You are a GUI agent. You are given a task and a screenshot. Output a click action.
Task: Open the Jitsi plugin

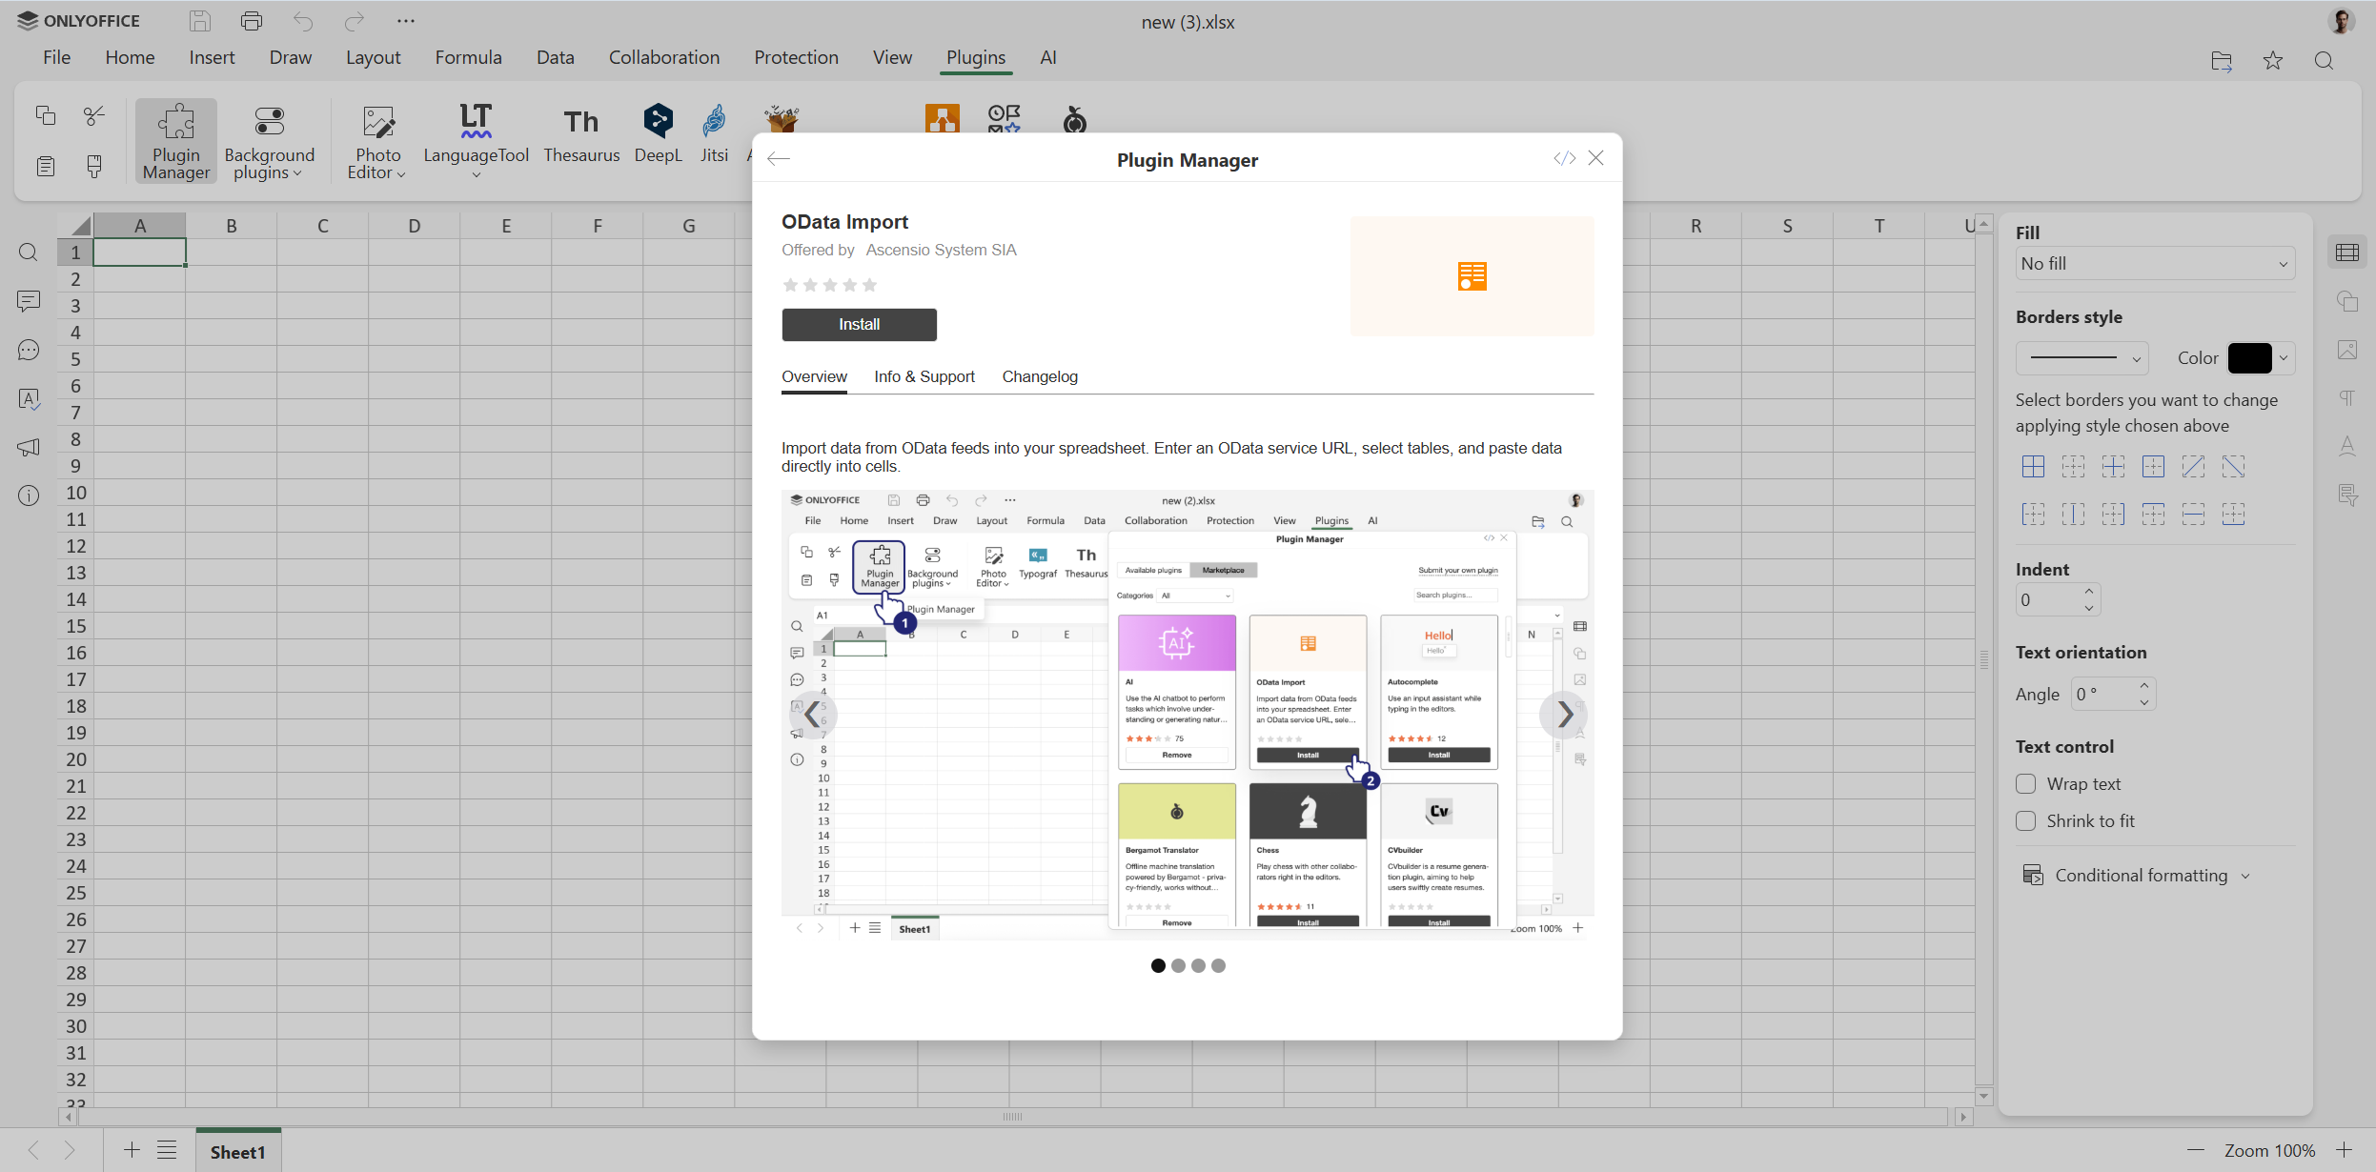713,133
